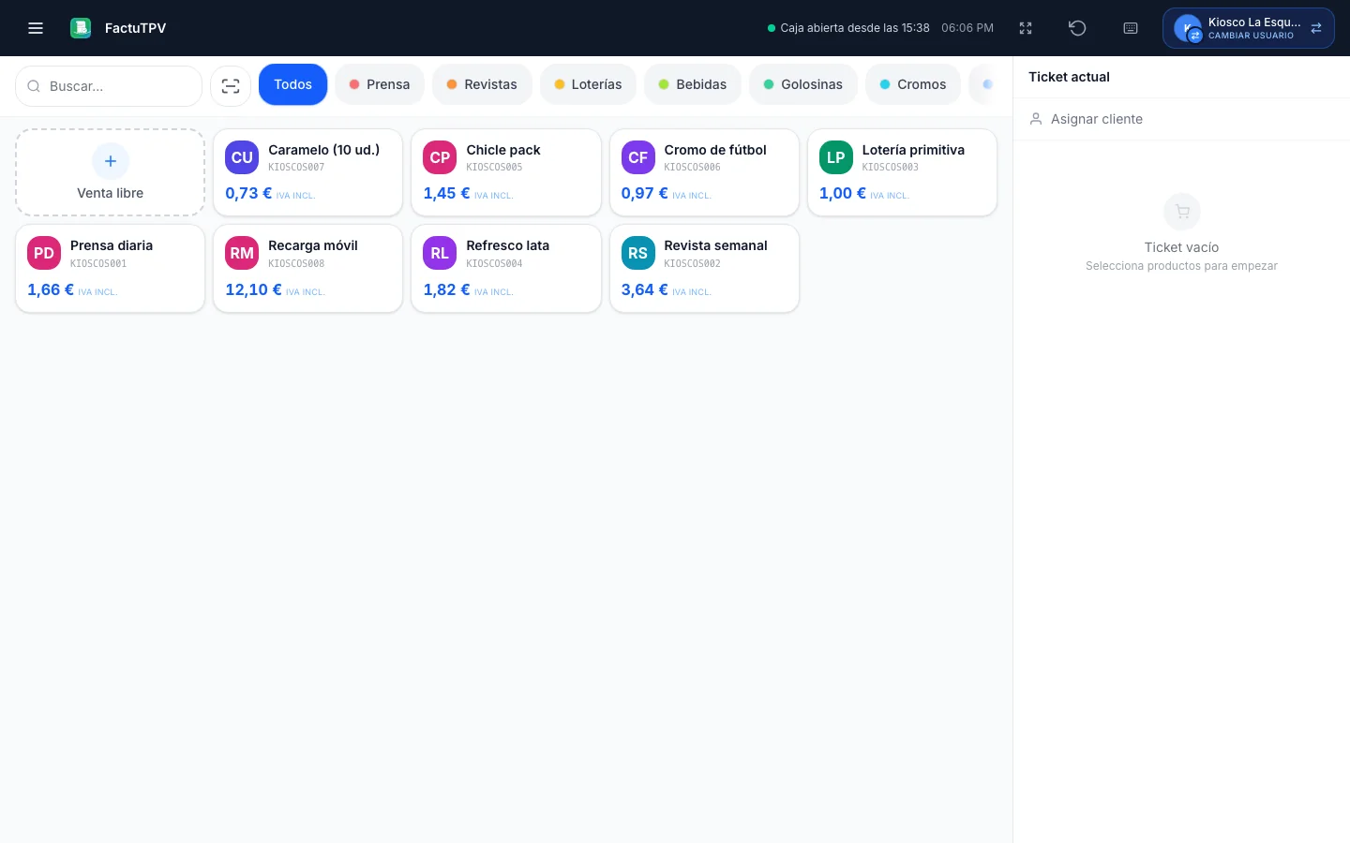The image size is (1350, 843).
Task: Filter products by Revistas category
Action: click(x=482, y=84)
